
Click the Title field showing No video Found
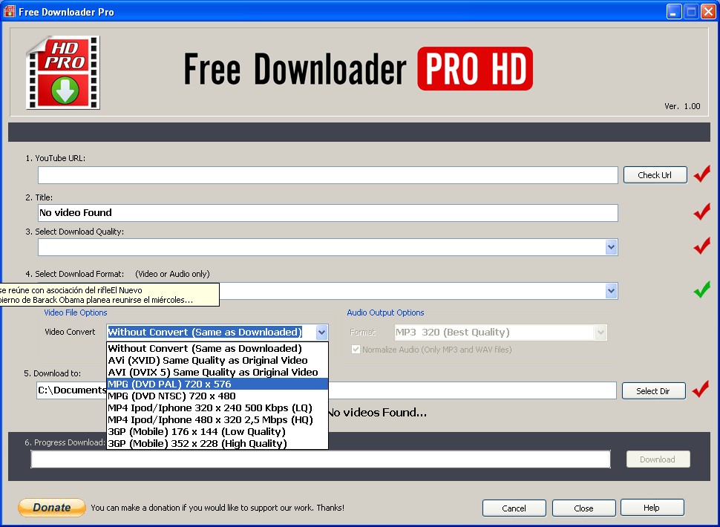pyautogui.click(x=328, y=213)
